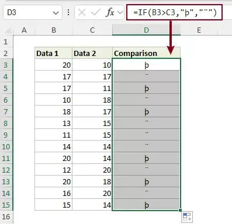
Task: Click the formula bar with IF formula
Action: (174, 13)
